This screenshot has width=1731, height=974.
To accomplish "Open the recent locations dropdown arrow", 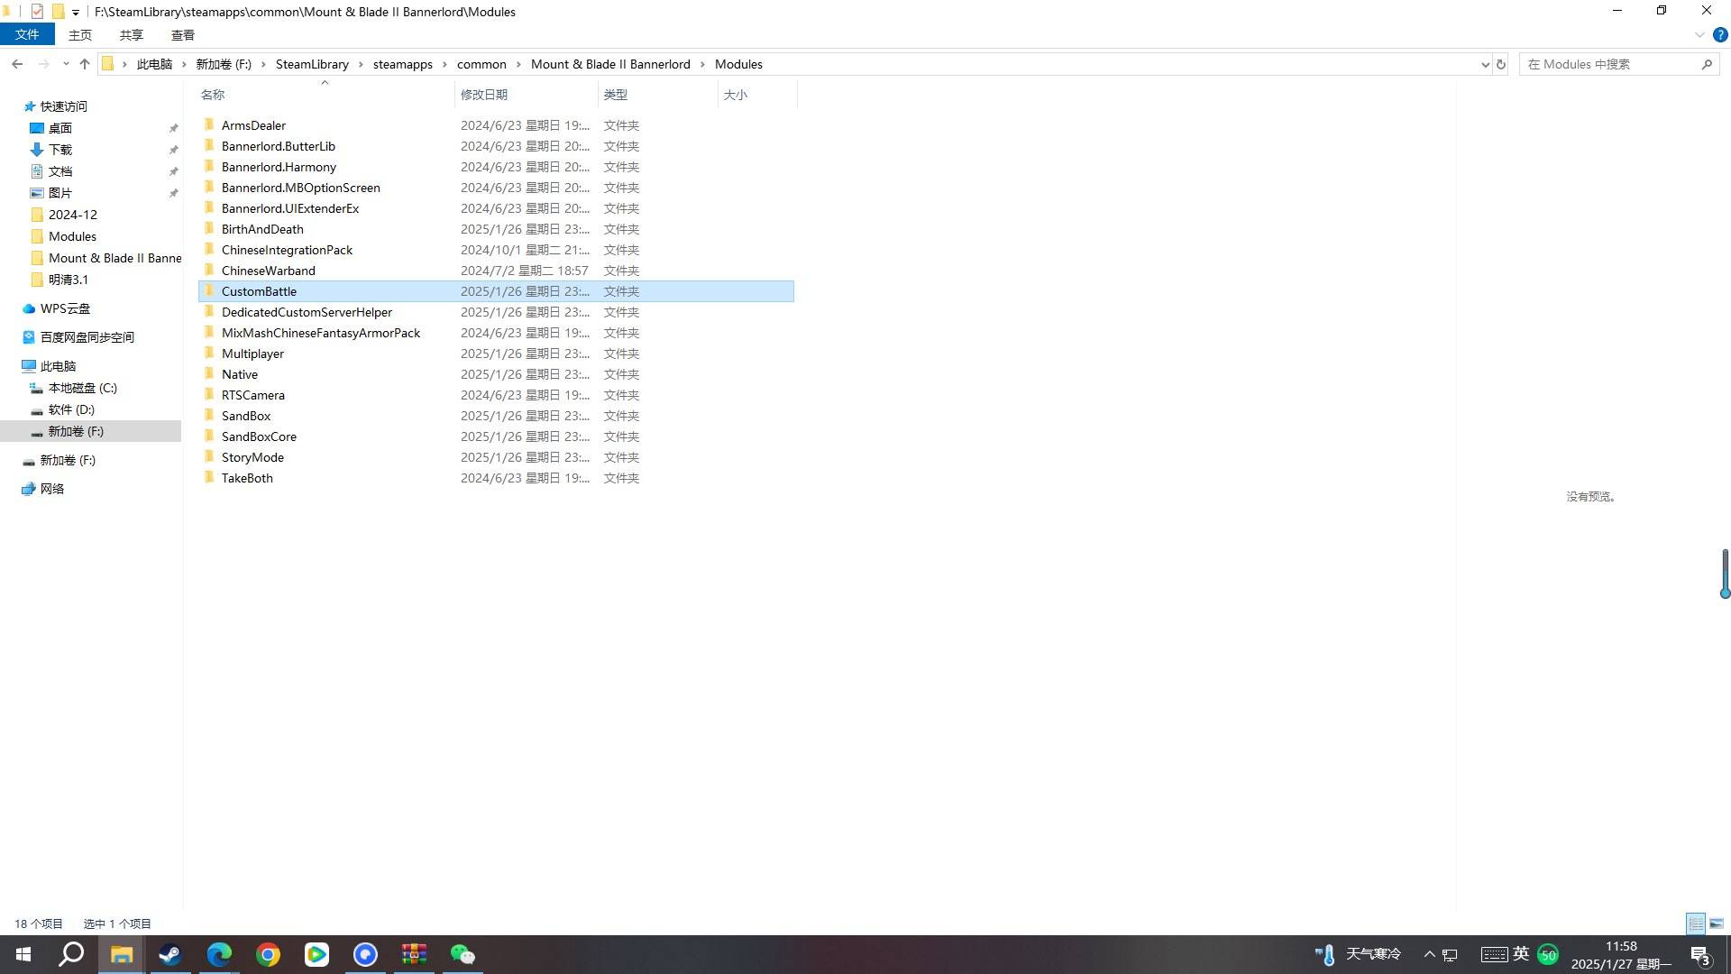I will click(66, 64).
